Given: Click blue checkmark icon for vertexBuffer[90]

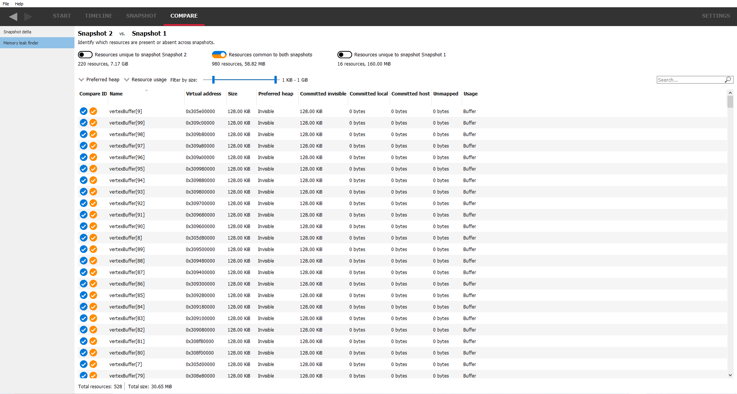Looking at the screenshot, I should pyautogui.click(x=84, y=226).
